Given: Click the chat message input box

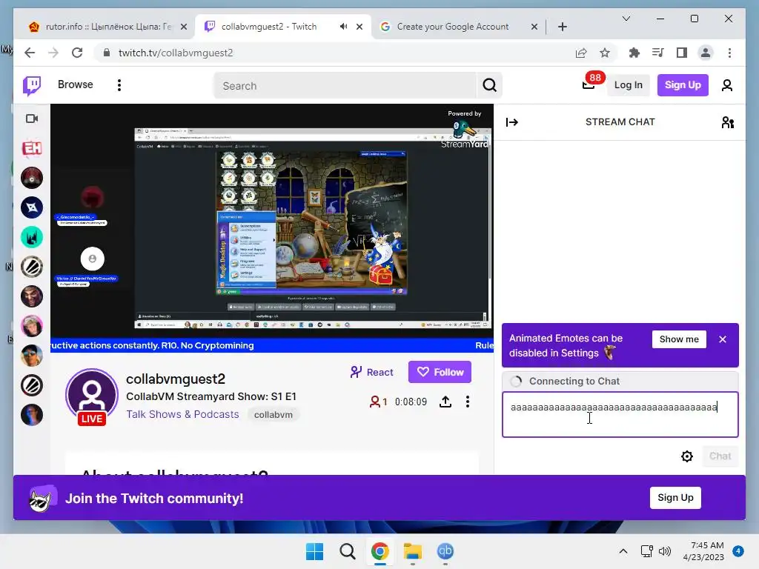Looking at the screenshot, I should click(620, 415).
